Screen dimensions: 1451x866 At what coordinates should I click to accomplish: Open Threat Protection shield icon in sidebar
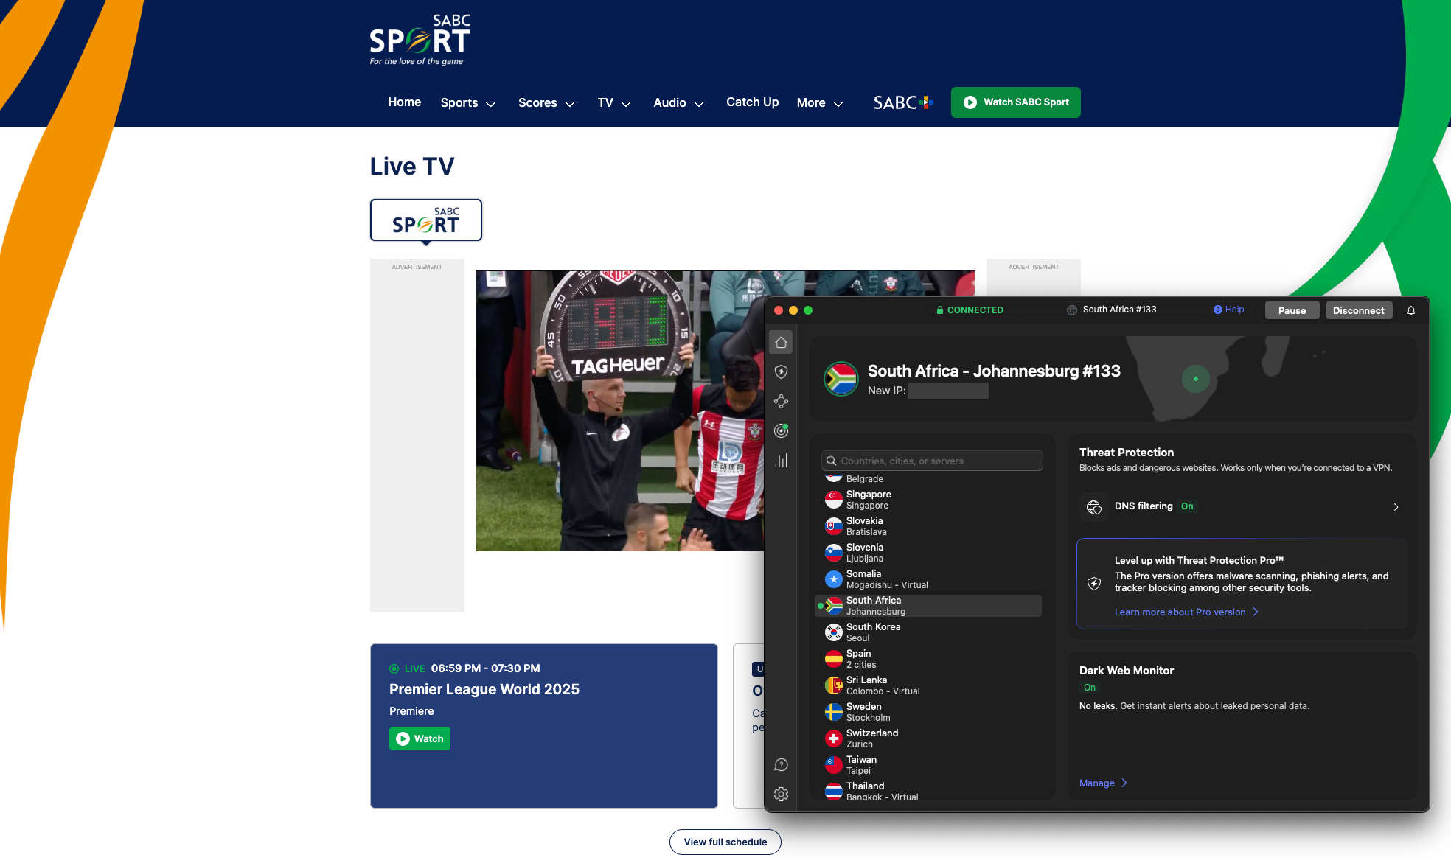781,371
